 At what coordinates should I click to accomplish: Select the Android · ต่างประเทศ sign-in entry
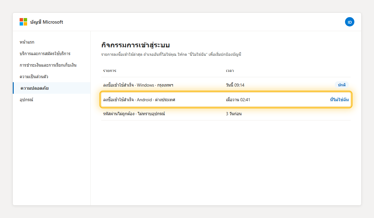click(x=226, y=100)
